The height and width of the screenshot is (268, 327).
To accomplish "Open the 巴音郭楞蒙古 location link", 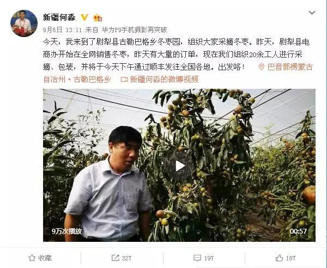I will click(x=290, y=67).
